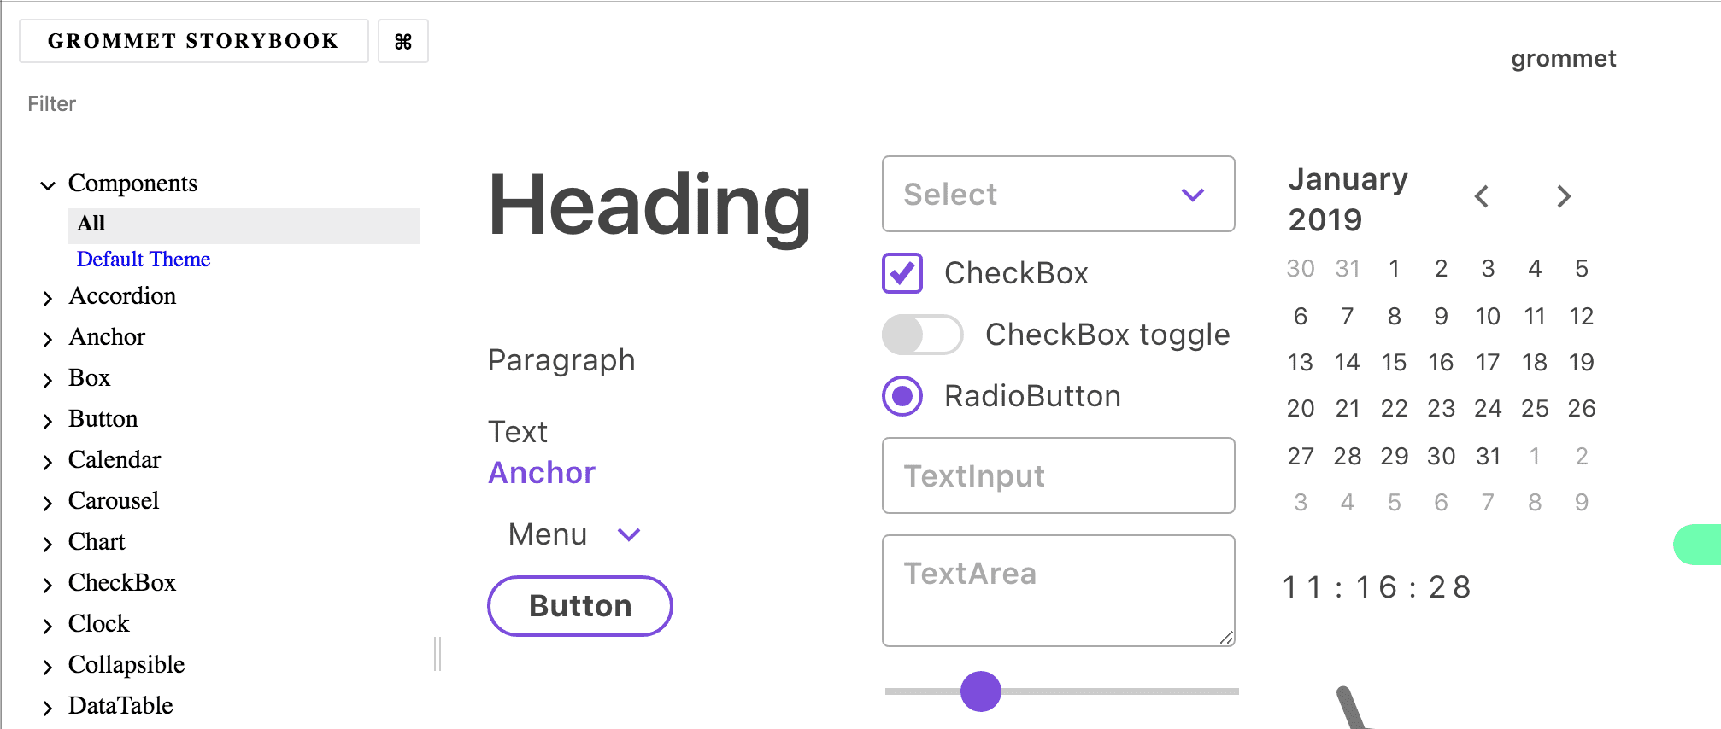The height and width of the screenshot is (729, 1721).
Task: Expand the Calendar tree item
Action: pos(48,462)
